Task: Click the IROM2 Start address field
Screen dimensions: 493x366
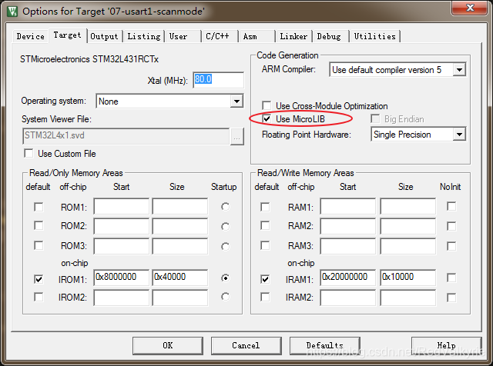Action: 122,298
